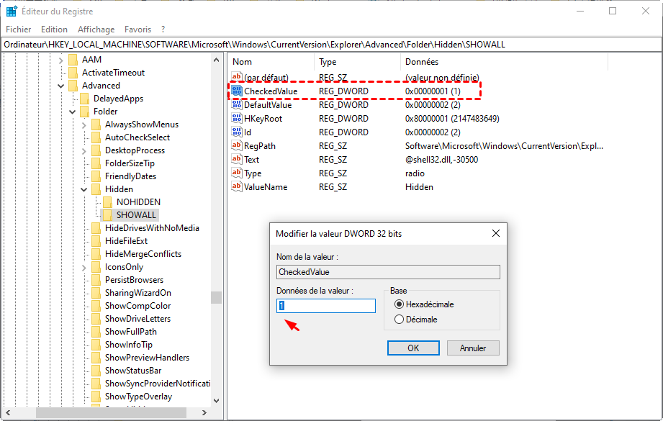Click the tree scroll-up arrow
The width and height of the screenshot is (663, 421).
(216, 60)
